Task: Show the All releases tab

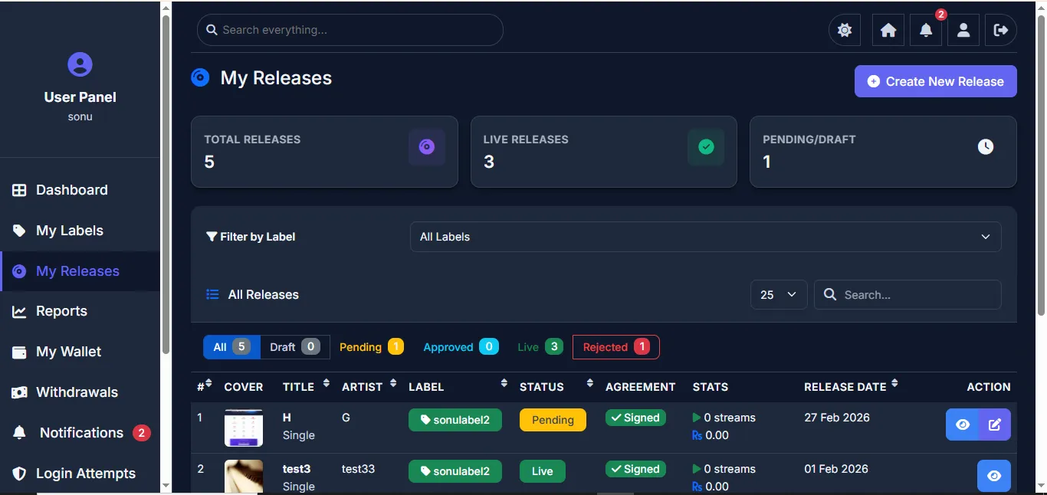Action: click(231, 347)
